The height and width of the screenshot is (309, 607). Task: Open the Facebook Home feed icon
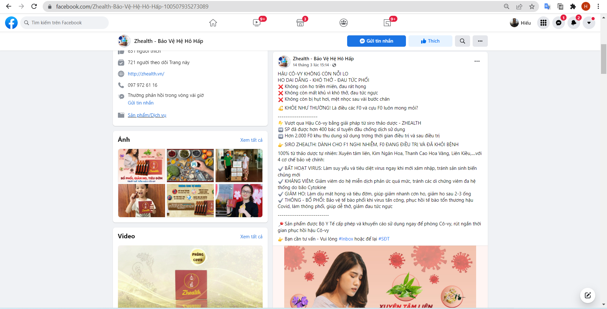coord(213,23)
